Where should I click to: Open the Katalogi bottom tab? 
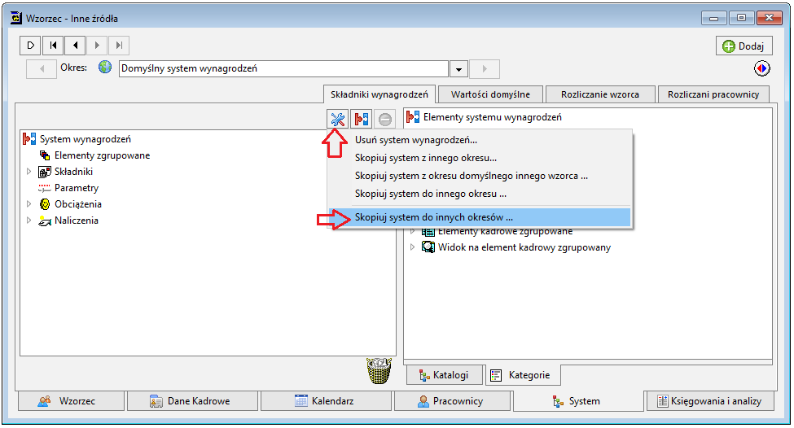click(445, 375)
